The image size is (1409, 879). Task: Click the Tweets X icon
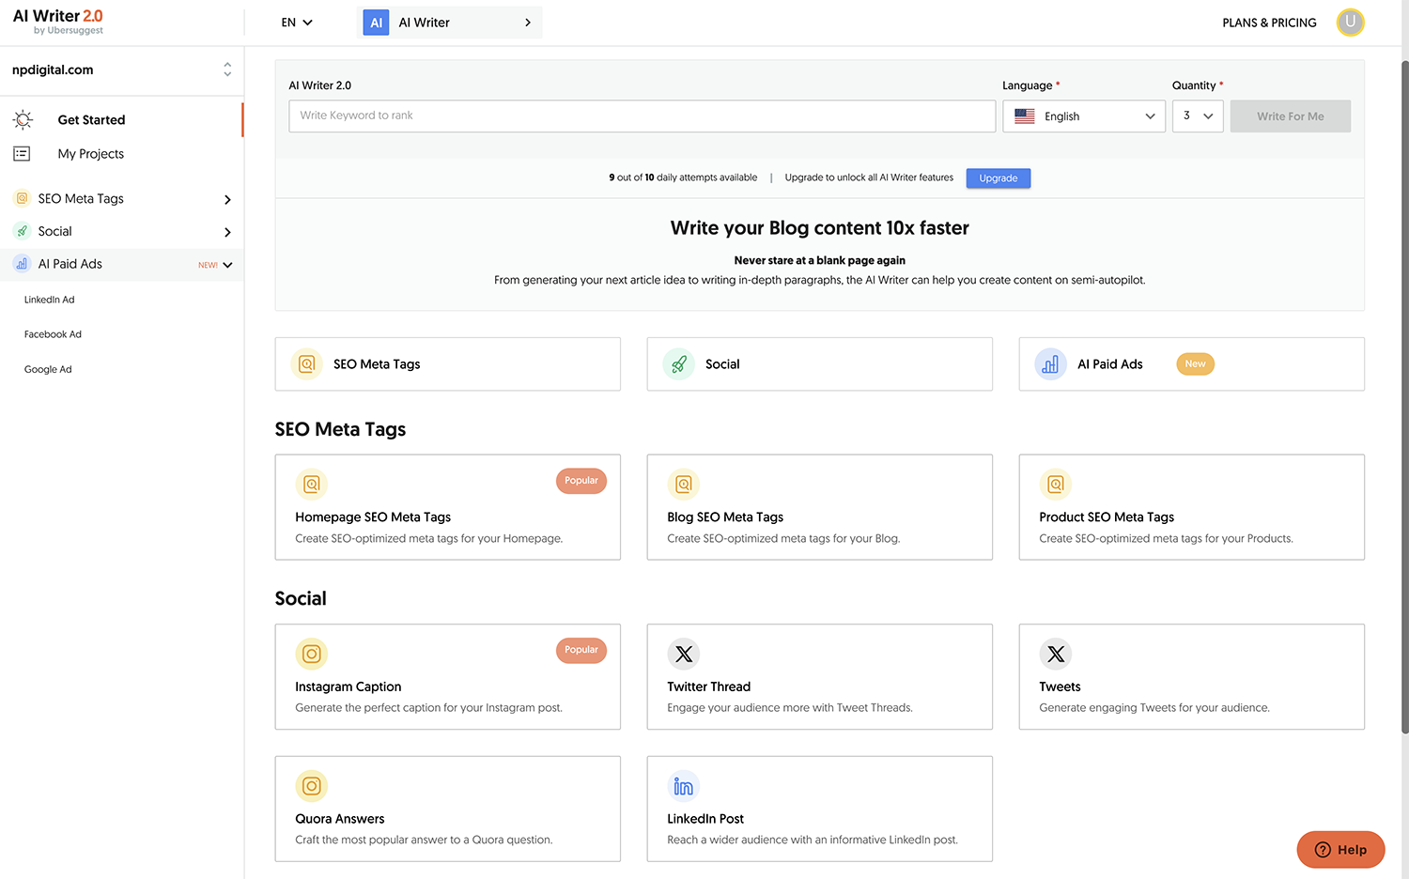coord(1055,654)
